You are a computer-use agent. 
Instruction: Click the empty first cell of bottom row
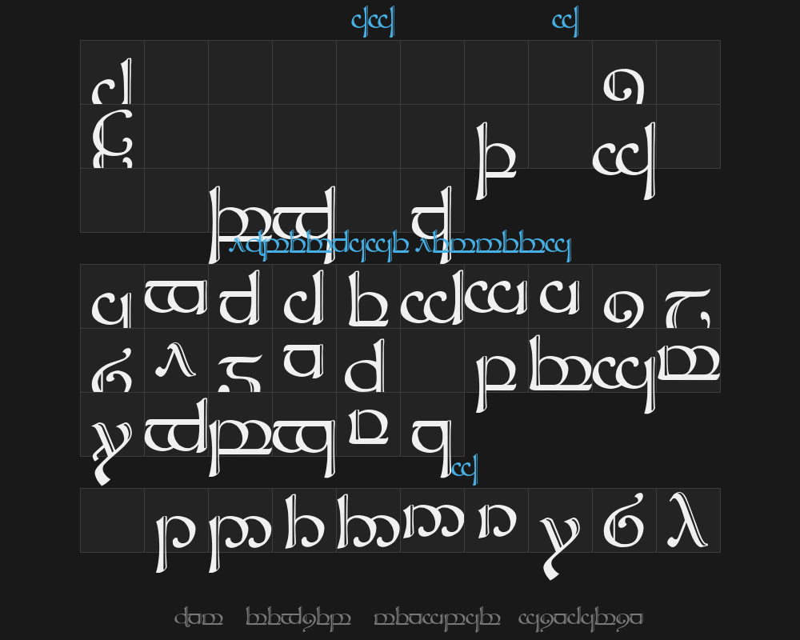coord(112,520)
